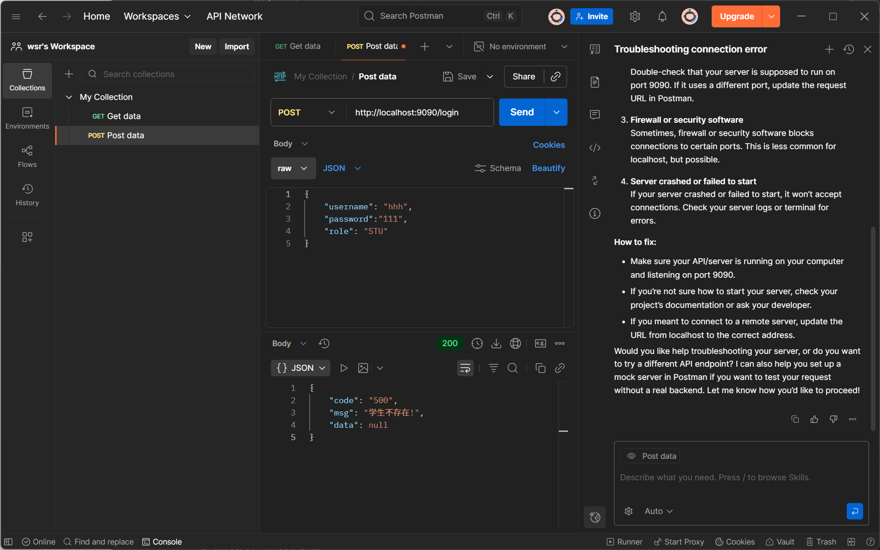Open the hamburger menu icon

click(16, 16)
